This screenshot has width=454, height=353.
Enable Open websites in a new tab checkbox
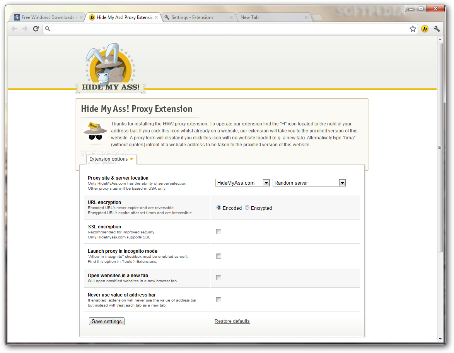218,278
